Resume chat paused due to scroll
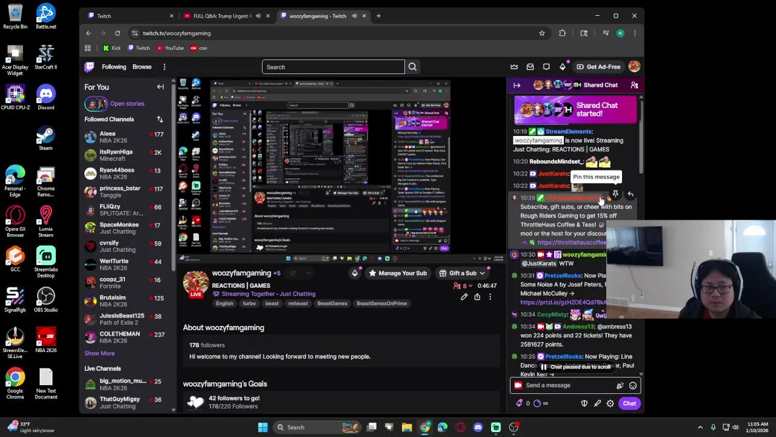This screenshot has height=437, width=776. click(575, 367)
